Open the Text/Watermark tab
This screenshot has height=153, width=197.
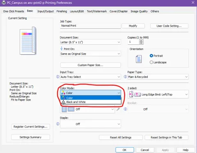(x=97, y=11)
